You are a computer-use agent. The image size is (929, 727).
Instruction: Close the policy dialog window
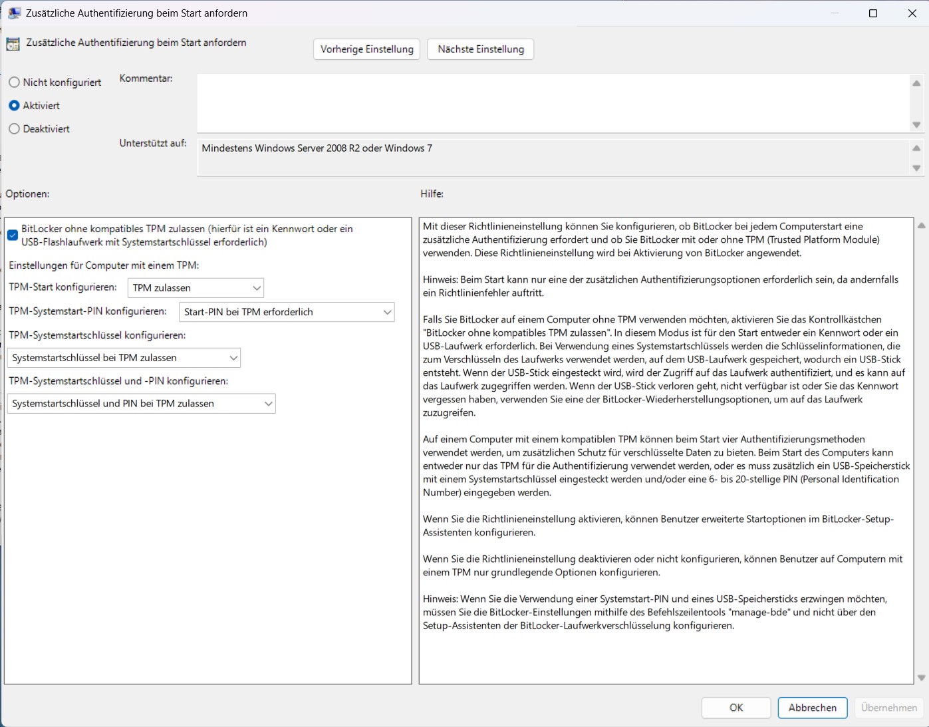click(912, 13)
